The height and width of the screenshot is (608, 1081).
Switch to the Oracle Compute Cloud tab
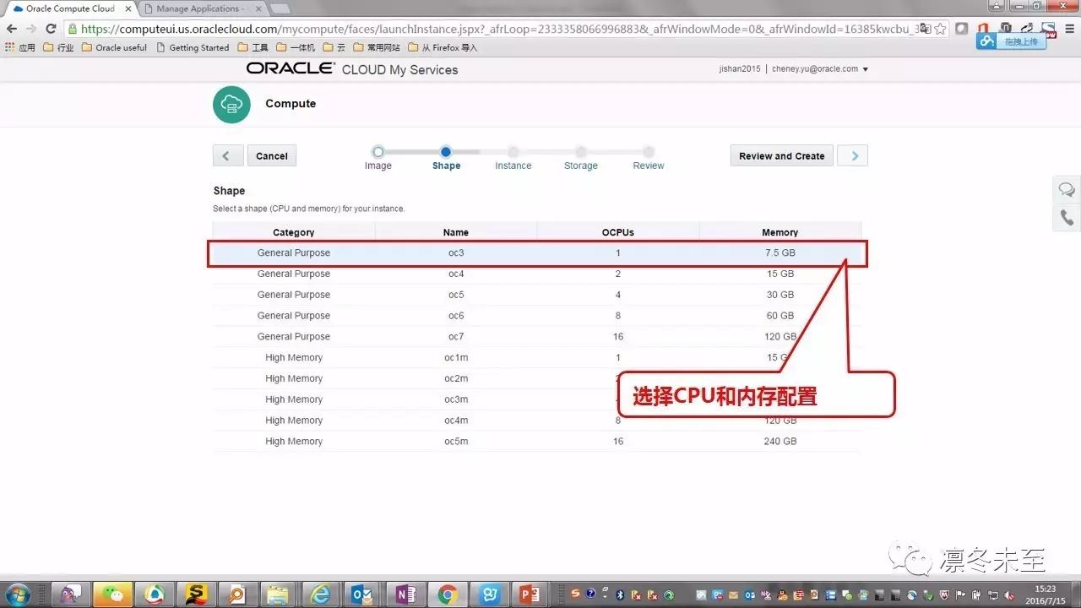click(x=70, y=8)
